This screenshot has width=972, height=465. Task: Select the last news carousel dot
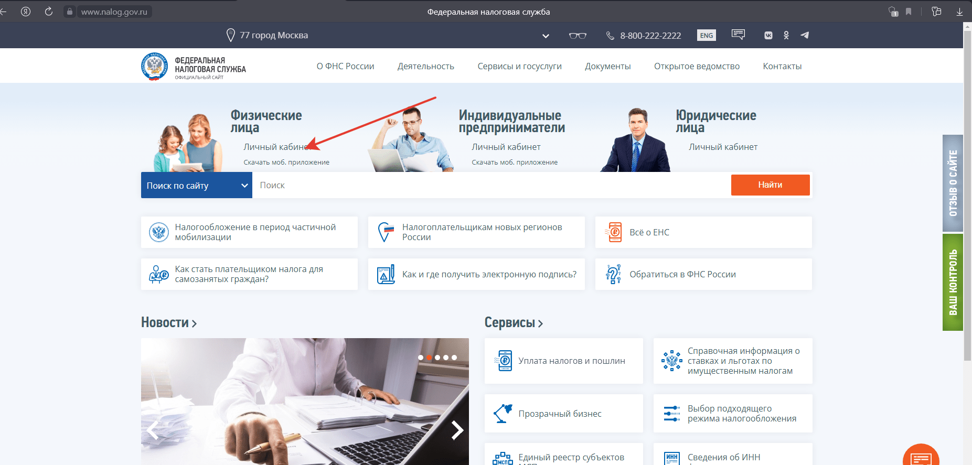pyautogui.click(x=454, y=358)
